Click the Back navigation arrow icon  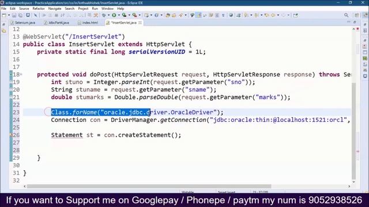(273, 16)
